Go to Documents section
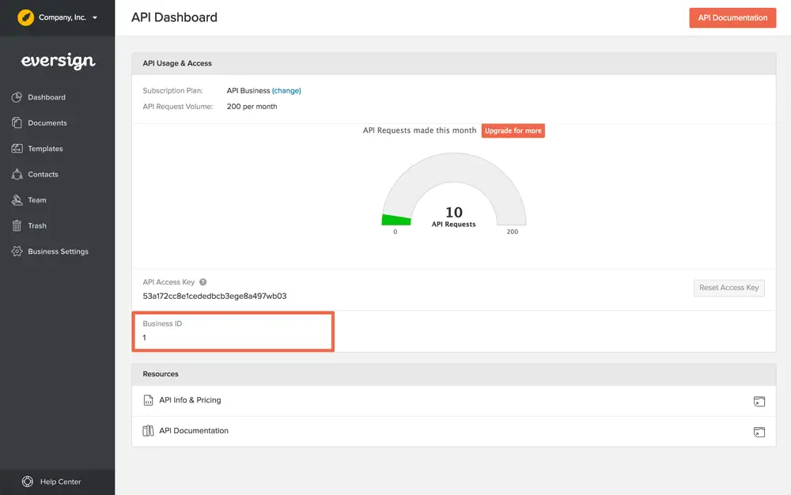Image resolution: width=791 pixels, height=495 pixels. pos(47,123)
